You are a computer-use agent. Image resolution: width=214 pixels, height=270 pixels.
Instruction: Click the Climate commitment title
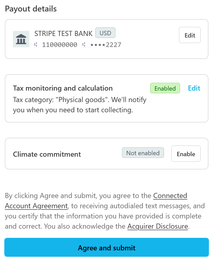pos(47,154)
